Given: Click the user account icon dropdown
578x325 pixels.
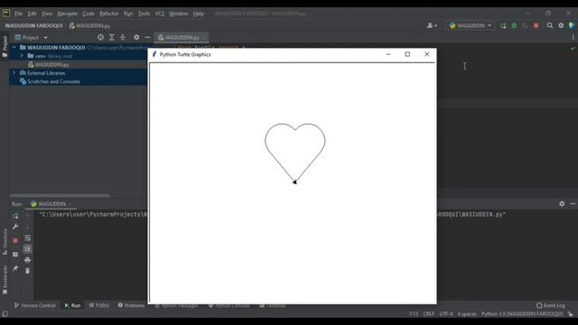Looking at the screenshot, I should (x=432, y=25).
